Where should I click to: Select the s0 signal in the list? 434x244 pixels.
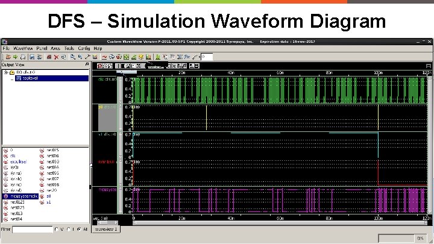coord(49,196)
